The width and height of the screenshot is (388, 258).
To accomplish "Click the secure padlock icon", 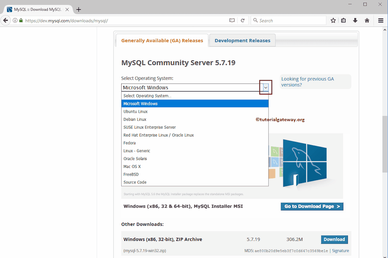I will coord(21,20).
